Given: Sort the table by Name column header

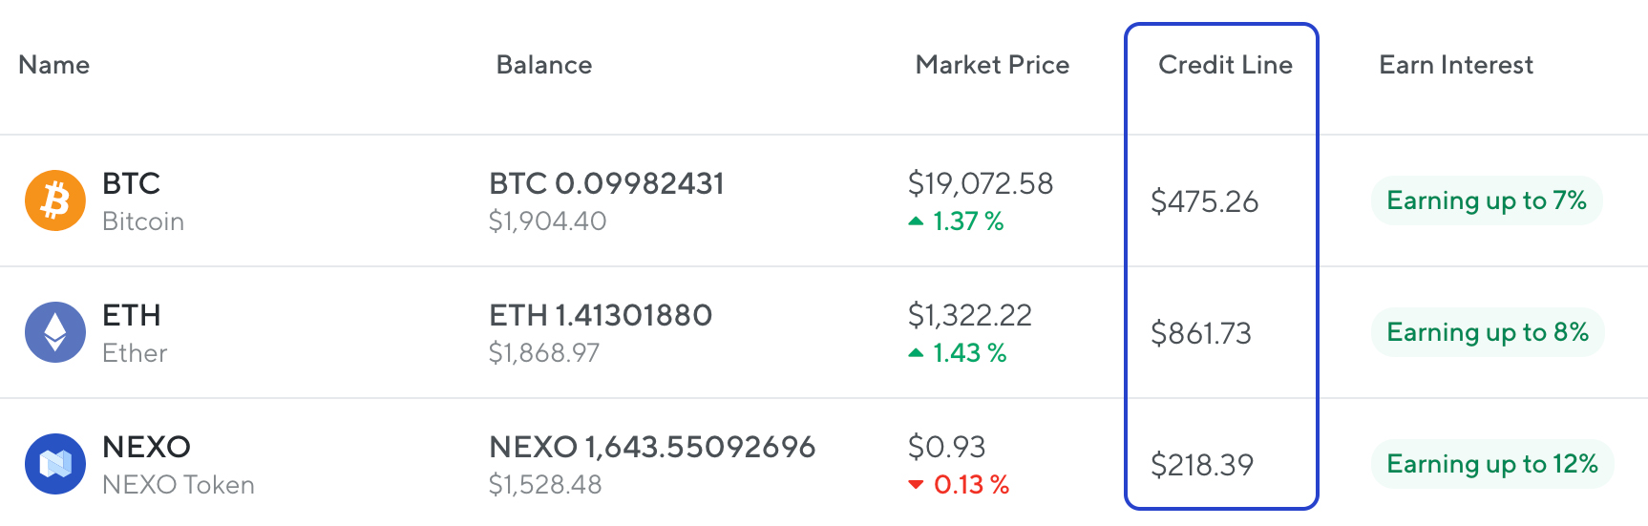Looking at the screenshot, I should click(x=54, y=65).
